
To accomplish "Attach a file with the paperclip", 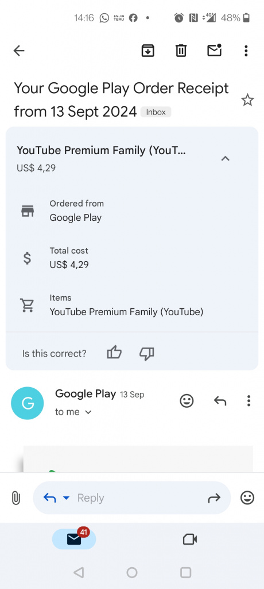I will pos(15,499).
